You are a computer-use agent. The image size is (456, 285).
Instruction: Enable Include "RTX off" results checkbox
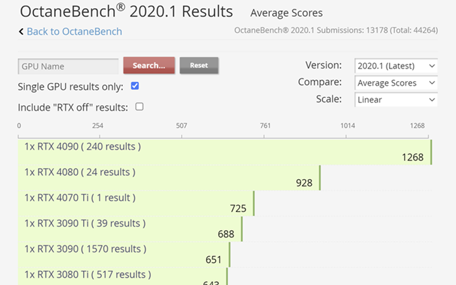coord(139,107)
